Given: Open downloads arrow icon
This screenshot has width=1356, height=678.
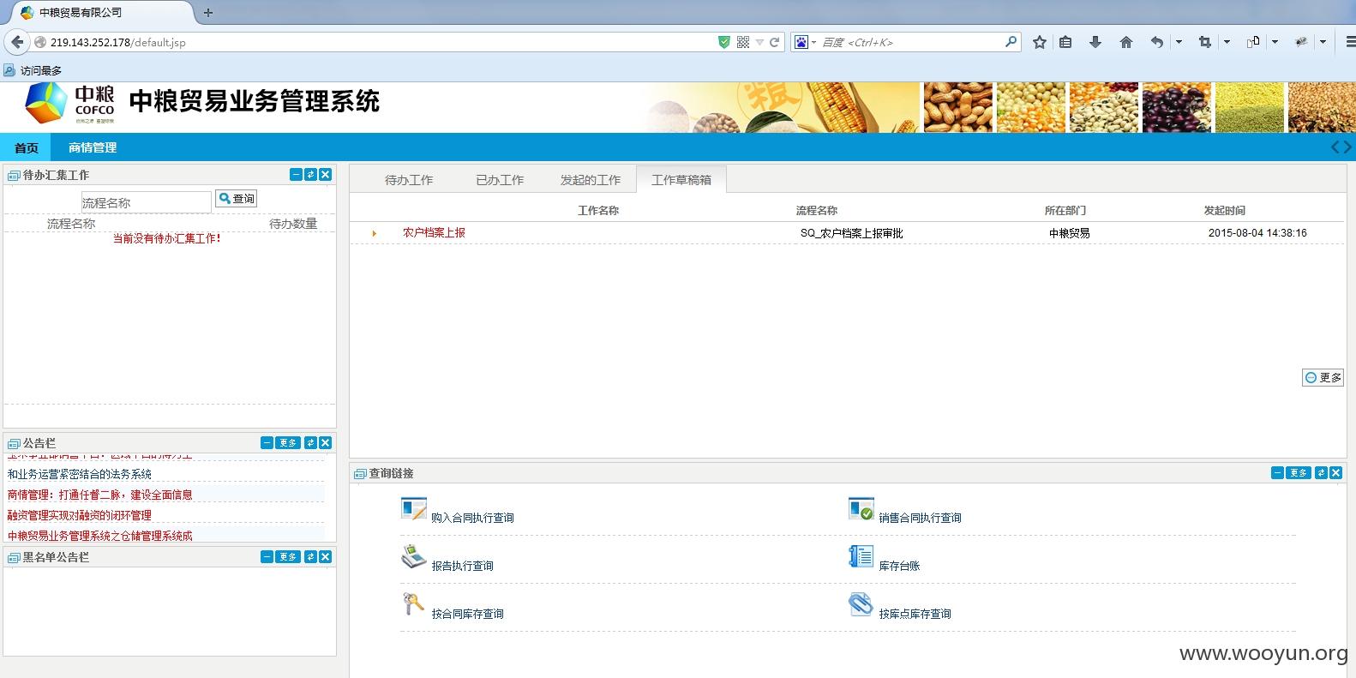Looking at the screenshot, I should pyautogui.click(x=1095, y=42).
